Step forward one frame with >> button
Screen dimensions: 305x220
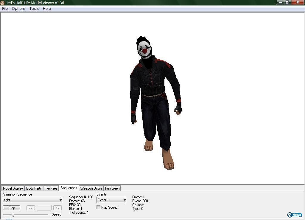pos(57,208)
